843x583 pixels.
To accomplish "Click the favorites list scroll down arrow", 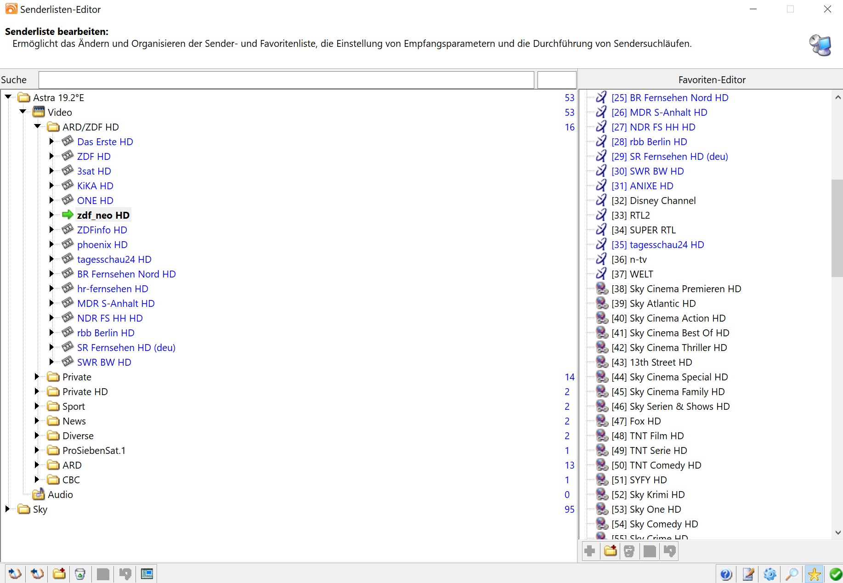I will [837, 533].
